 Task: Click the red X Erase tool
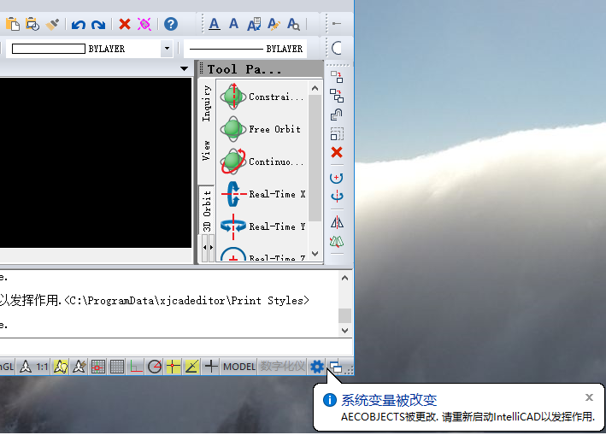coord(337,152)
